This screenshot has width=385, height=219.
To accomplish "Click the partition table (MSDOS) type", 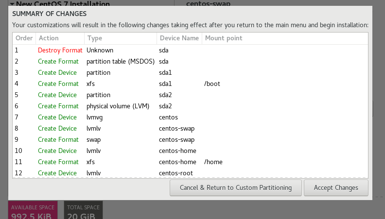I will pos(121,62).
